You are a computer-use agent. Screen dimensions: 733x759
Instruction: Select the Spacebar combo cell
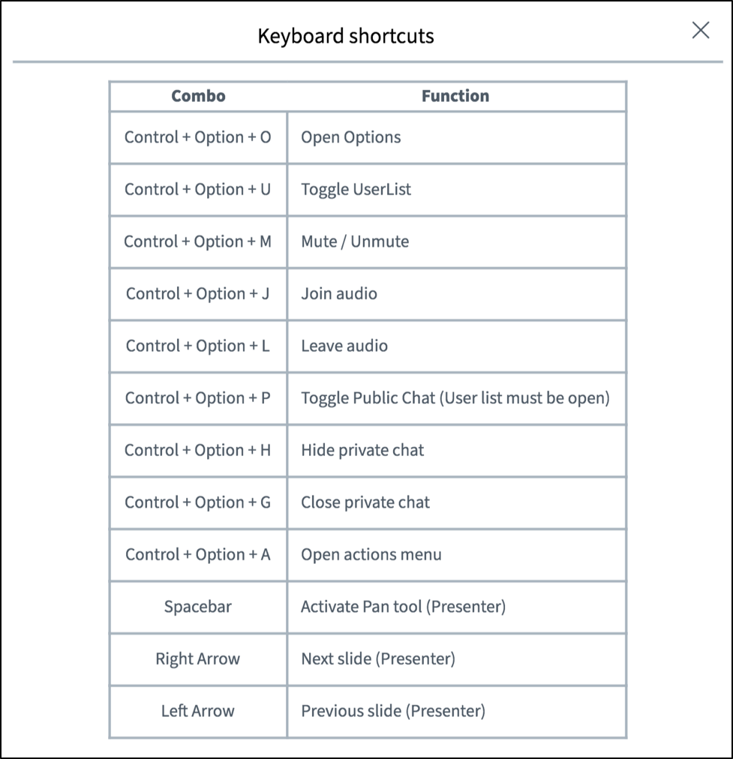tap(198, 607)
